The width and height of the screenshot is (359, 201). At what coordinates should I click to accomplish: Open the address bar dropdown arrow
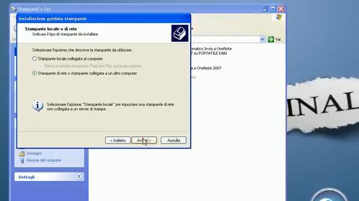click(262, 39)
